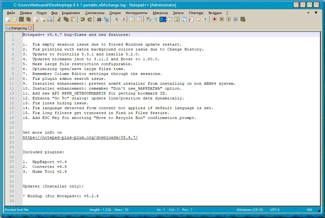Toggle synchronized horizontal scrolling

[139, 20]
